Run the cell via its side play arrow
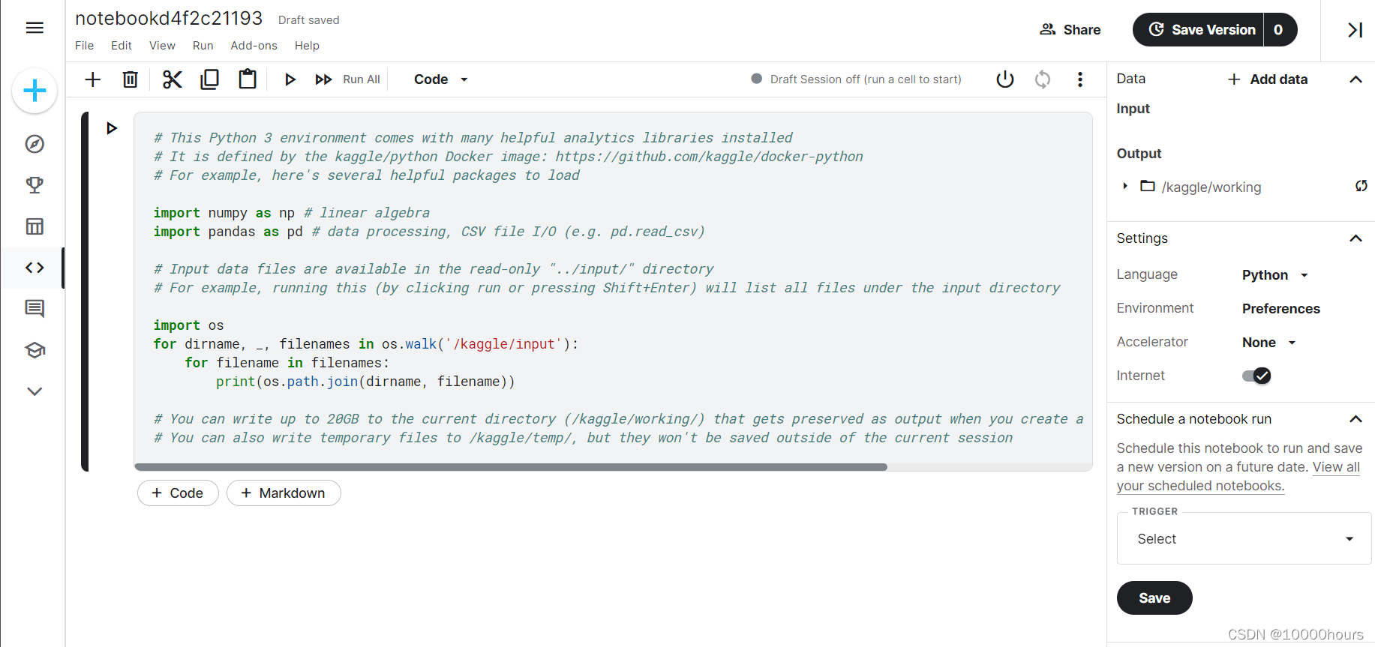This screenshot has height=647, width=1375. point(112,128)
